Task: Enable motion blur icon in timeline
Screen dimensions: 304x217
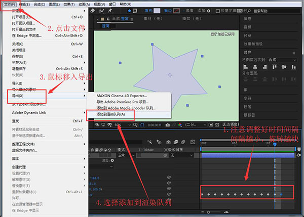Action: (183, 142)
